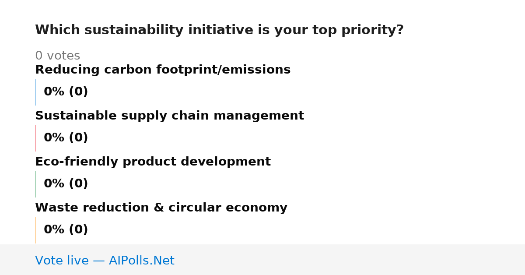This screenshot has height=275, width=525.
Task: Click the red bar under Sustainable supply chain
Action: [35, 138]
